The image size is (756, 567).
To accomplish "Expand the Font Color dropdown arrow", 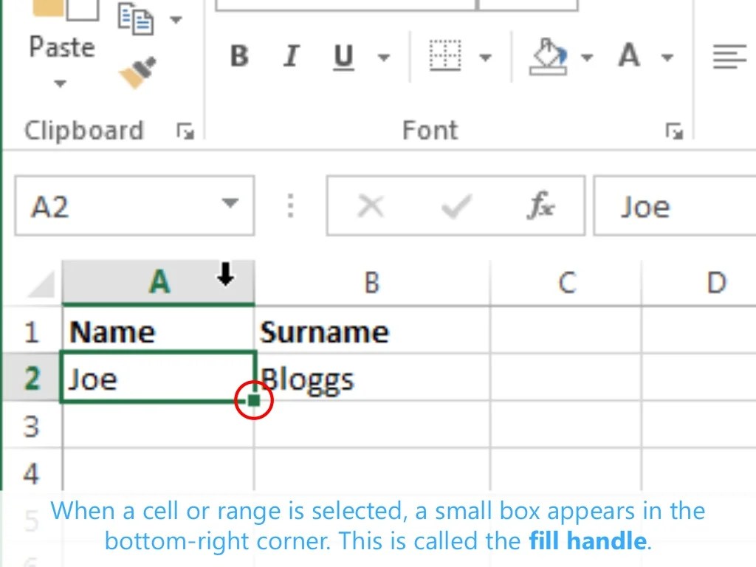I will (x=667, y=57).
